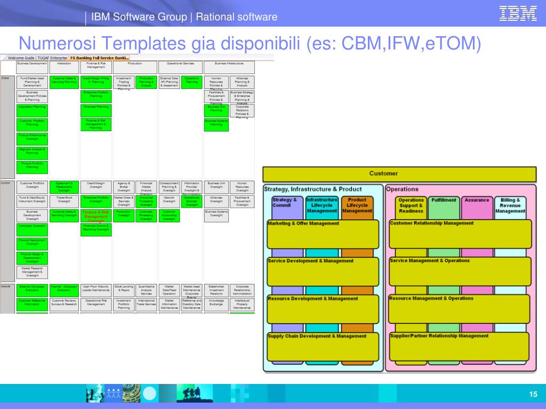Select the Segment Analysis & Planning box
The image size is (546, 409).
(x=32, y=153)
